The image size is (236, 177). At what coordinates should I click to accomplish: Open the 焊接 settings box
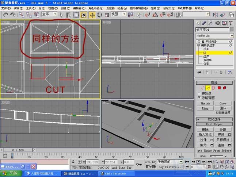pyautogui.click(x=229, y=134)
